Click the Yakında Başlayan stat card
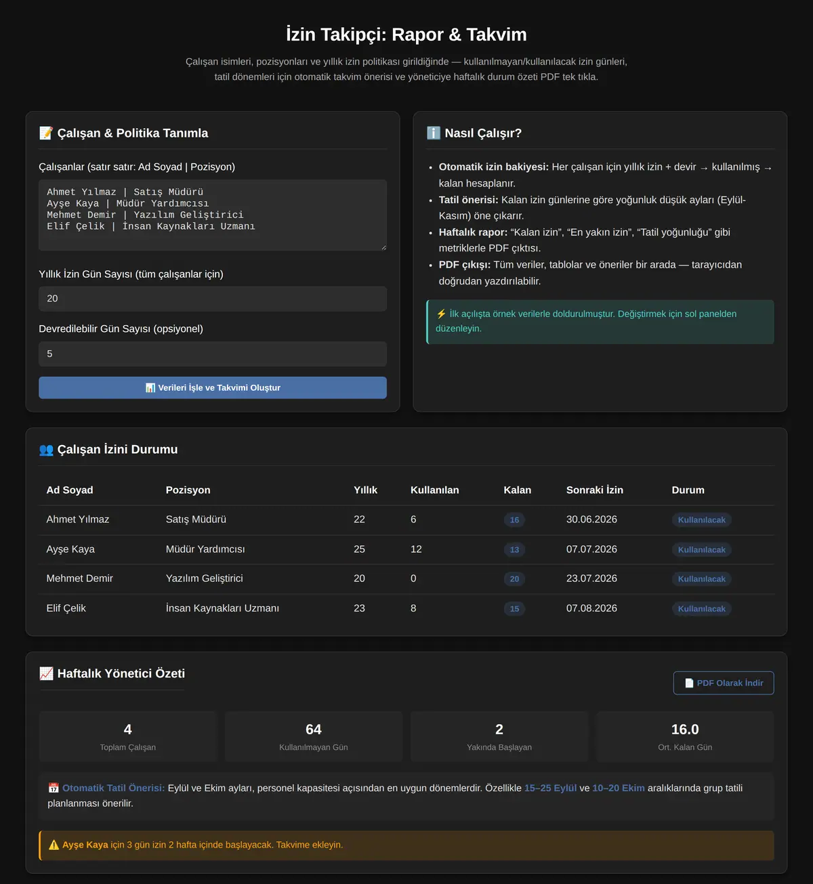813x884 pixels. [x=499, y=737]
